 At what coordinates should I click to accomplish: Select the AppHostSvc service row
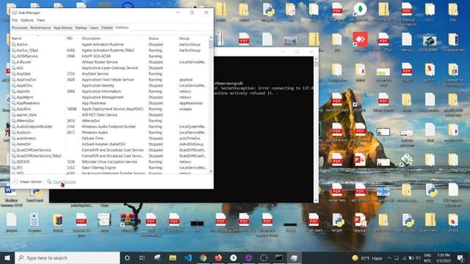click(x=109, y=80)
